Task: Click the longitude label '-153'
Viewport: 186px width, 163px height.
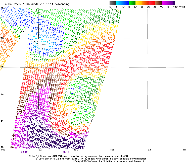Action: coord(148,150)
